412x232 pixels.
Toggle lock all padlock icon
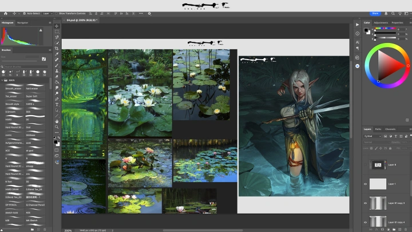[x=390, y=148]
